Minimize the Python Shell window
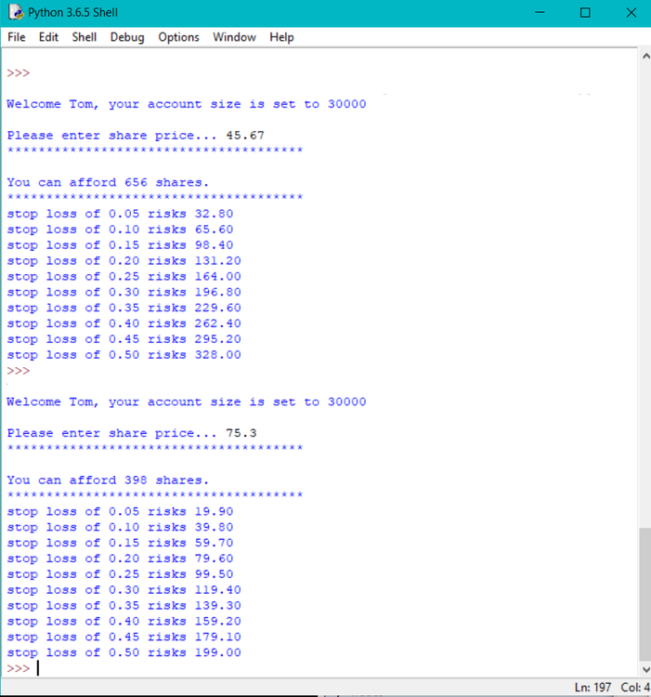This screenshot has width=651, height=697. pos(540,12)
